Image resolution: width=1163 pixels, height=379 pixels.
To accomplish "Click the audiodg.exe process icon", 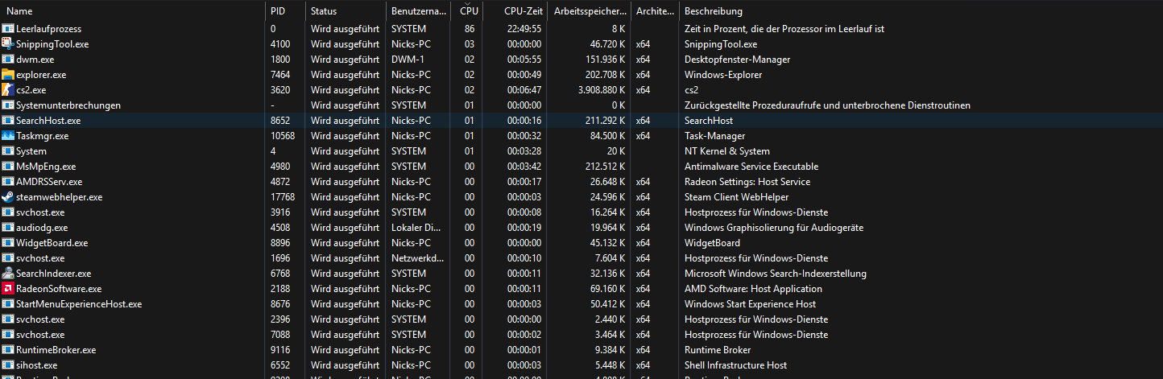I will [x=8, y=228].
